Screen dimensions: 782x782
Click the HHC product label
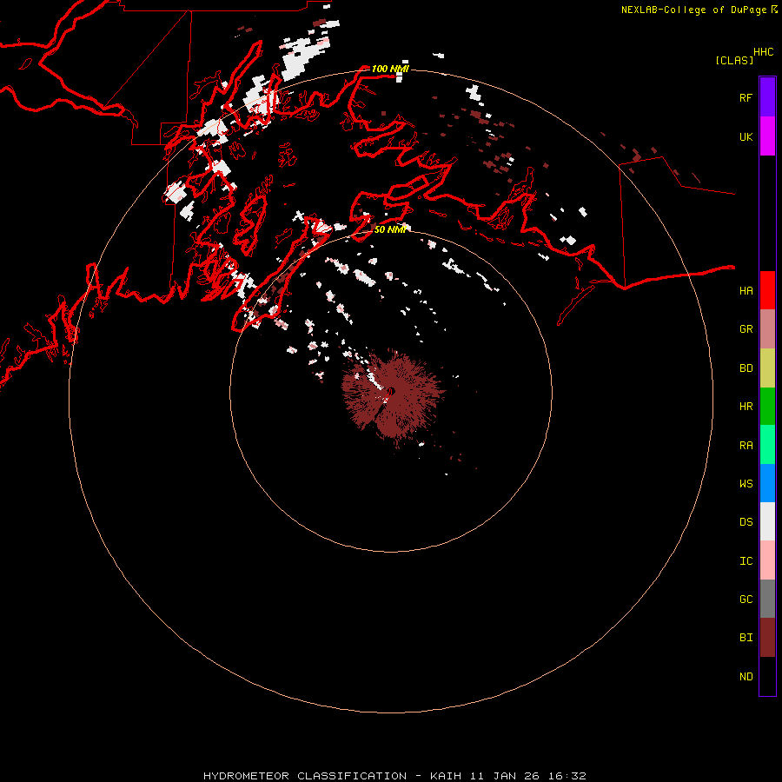pos(763,52)
